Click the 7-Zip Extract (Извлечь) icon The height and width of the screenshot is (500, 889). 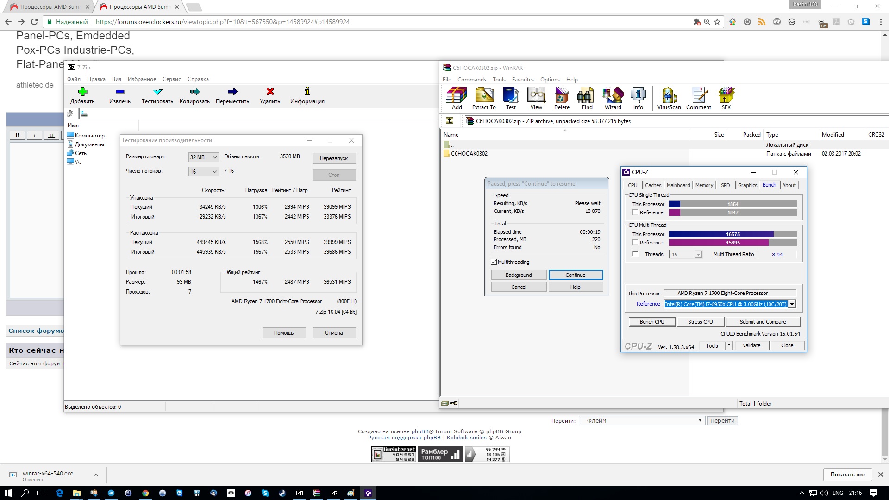click(x=120, y=92)
